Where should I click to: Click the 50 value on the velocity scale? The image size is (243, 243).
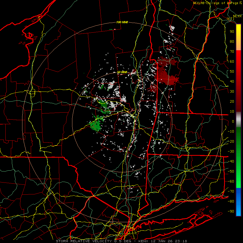coord(232,72)
